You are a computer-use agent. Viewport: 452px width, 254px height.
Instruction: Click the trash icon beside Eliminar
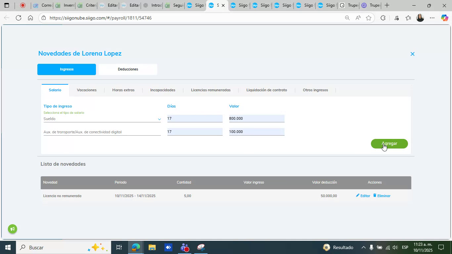[x=375, y=195]
